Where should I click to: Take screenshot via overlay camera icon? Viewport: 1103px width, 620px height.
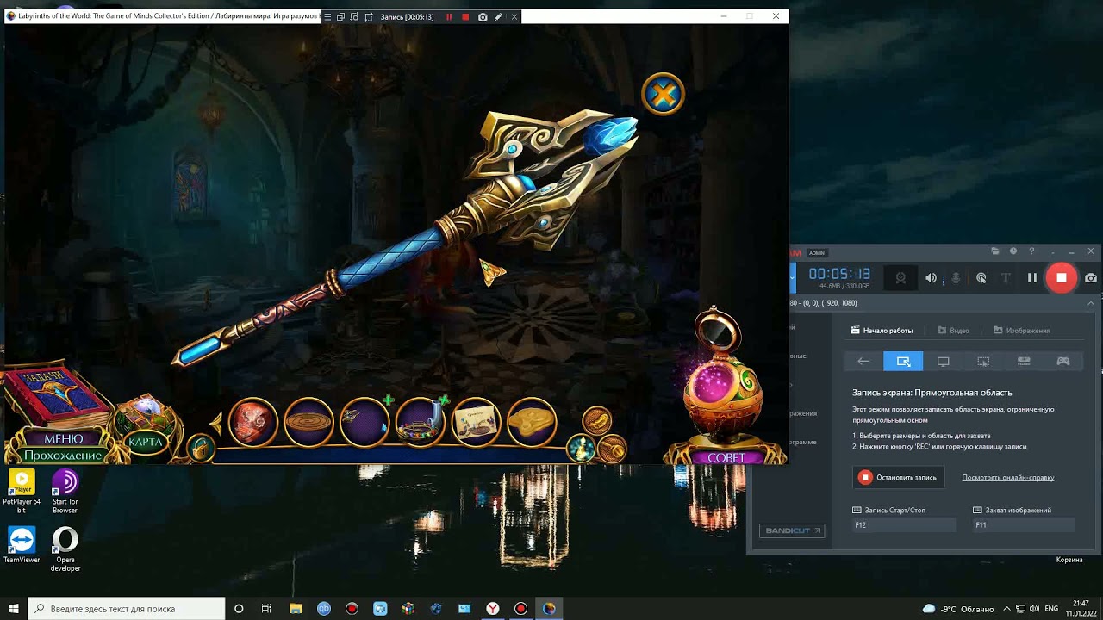click(482, 17)
